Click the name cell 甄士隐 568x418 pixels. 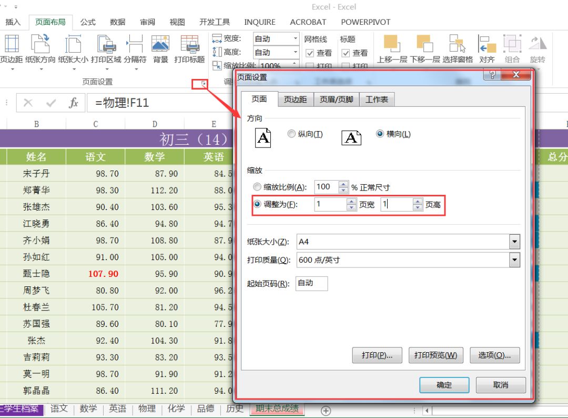pyautogui.click(x=36, y=274)
